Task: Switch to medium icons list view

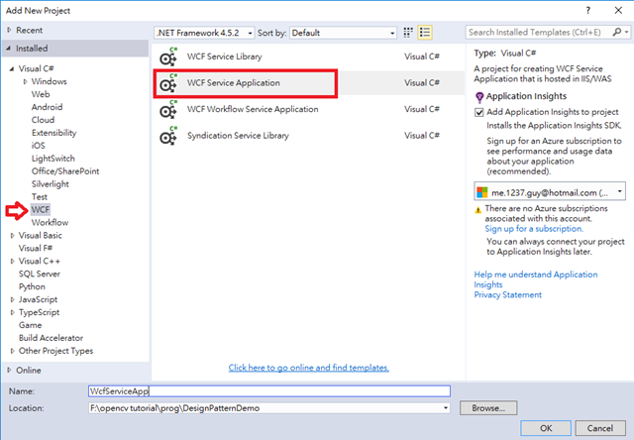Action: click(425, 33)
